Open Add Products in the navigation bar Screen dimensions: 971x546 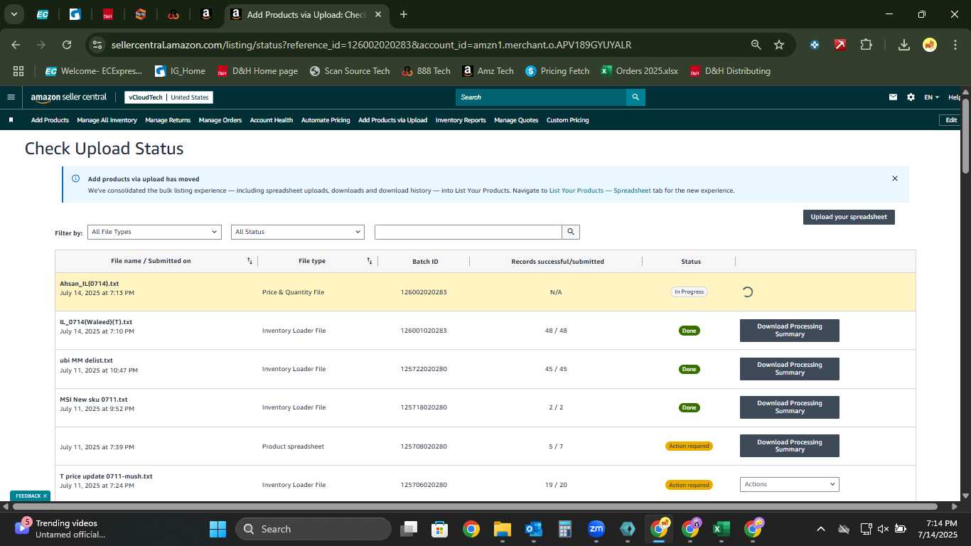tap(50, 120)
